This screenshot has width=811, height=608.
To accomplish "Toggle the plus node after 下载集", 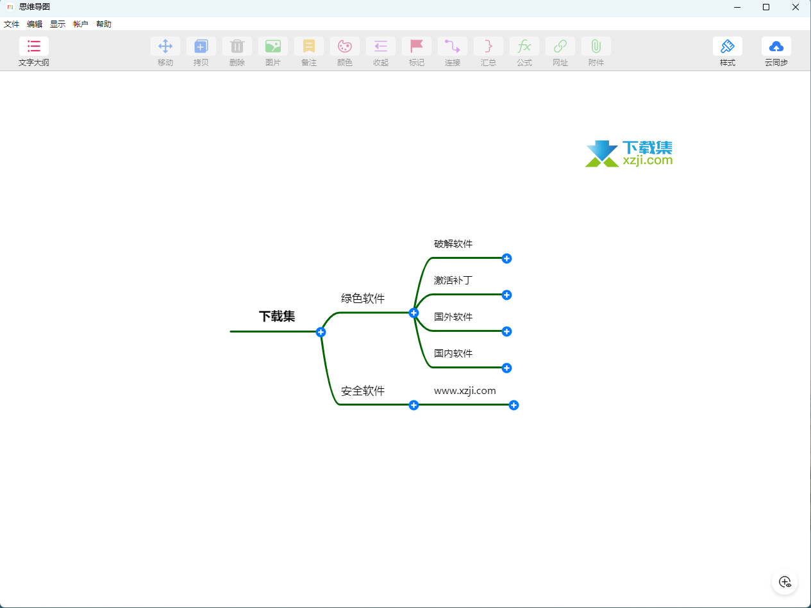I will 321,332.
